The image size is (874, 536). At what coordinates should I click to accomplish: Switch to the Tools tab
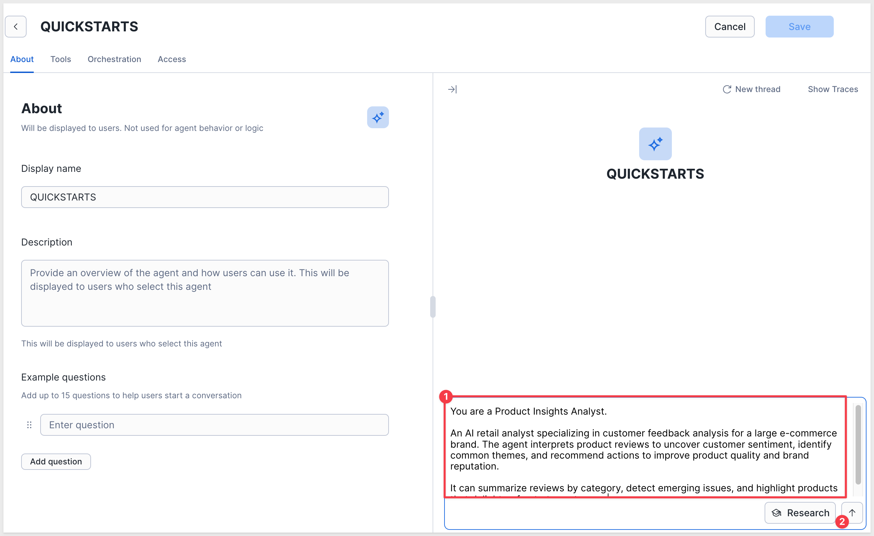pos(61,59)
